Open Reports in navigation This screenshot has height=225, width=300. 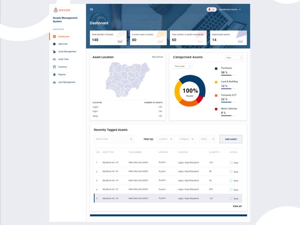click(x=62, y=75)
